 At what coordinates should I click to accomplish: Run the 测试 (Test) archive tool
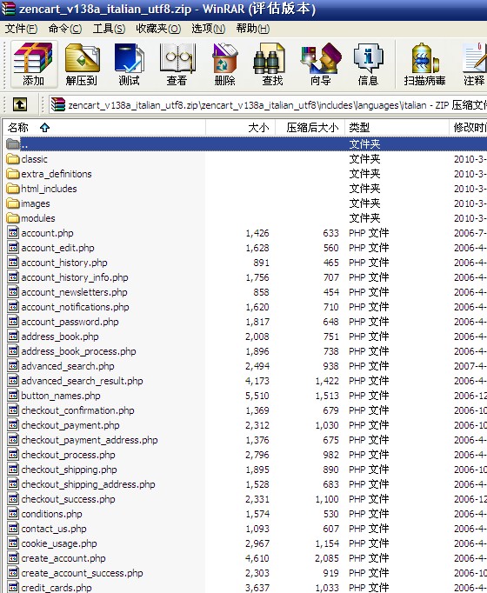pos(130,64)
